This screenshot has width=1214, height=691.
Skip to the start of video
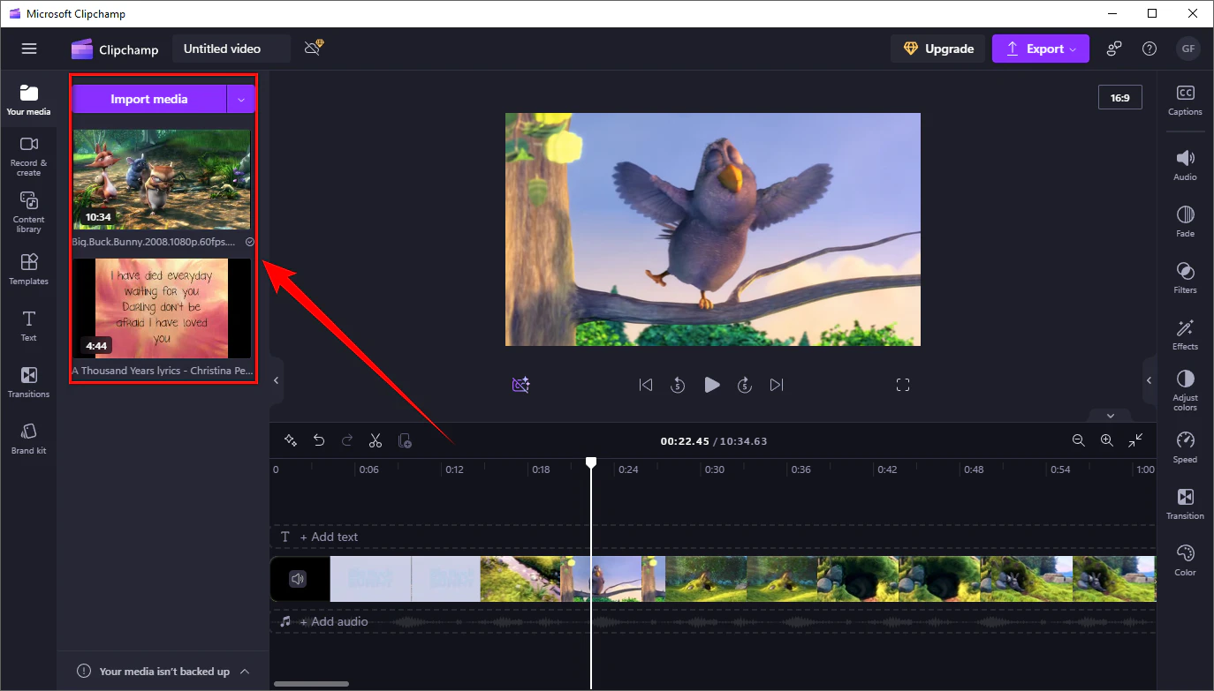pyautogui.click(x=646, y=385)
